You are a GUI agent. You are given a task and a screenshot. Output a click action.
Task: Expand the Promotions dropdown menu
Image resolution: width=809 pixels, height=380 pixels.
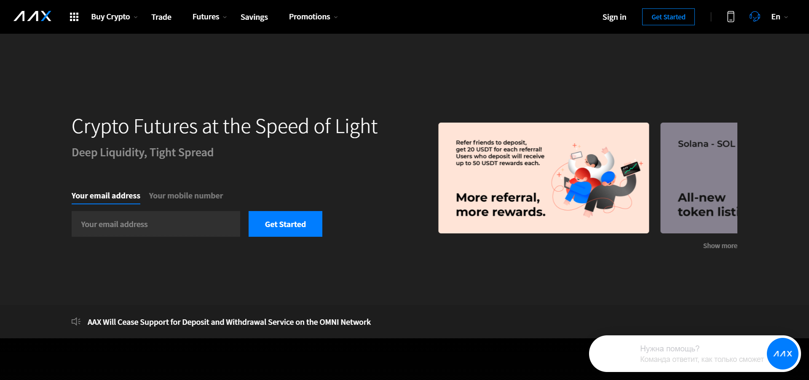pos(313,17)
